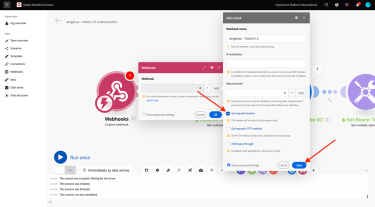Open help in the Webhooks dialog
Viewport: 375px width, 207px height.
point(211,67)
